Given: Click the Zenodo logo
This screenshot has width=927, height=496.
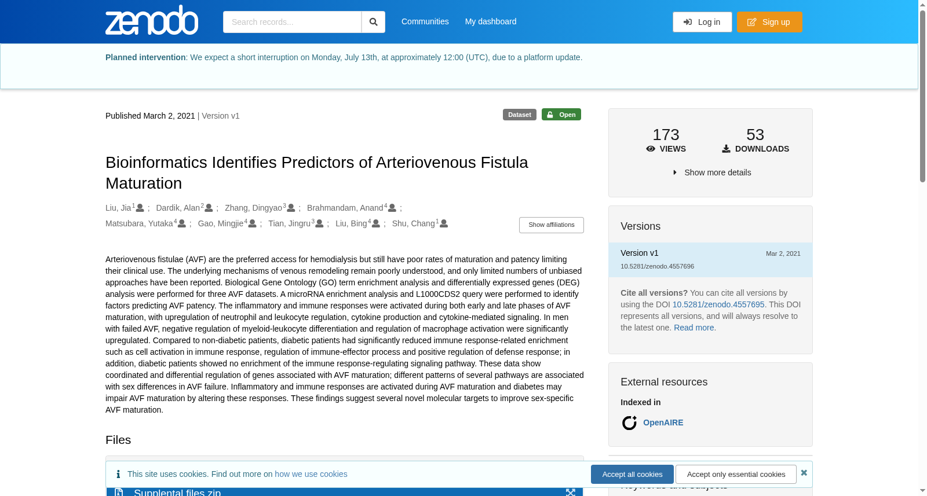Looking at the screenshot, I should 152,20.
